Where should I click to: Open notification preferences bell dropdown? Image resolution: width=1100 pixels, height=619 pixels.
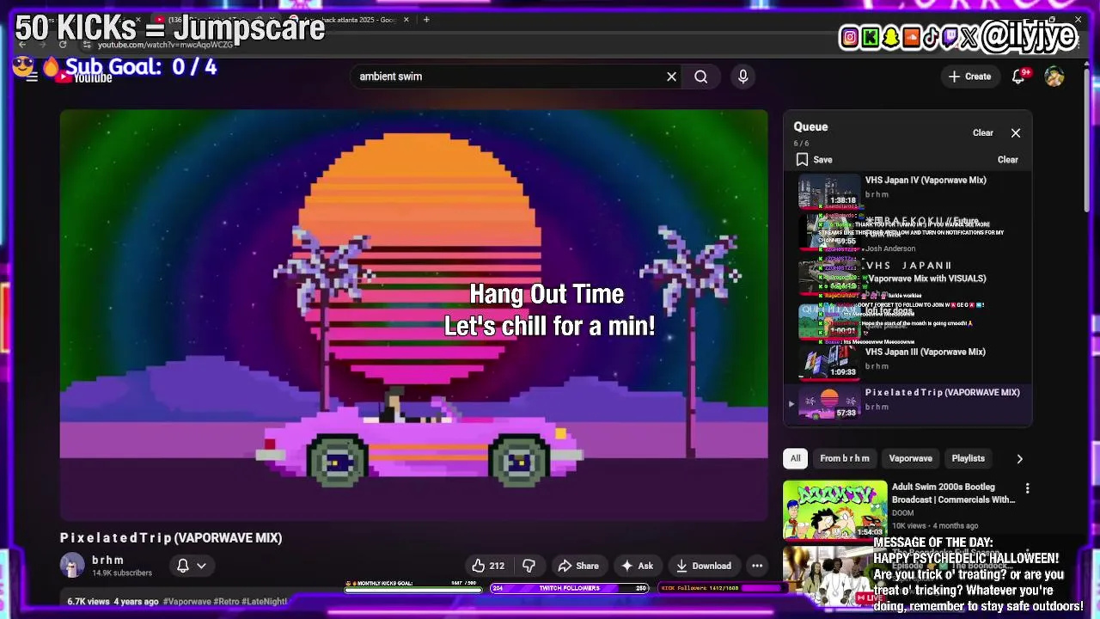[x=191, y=566]
